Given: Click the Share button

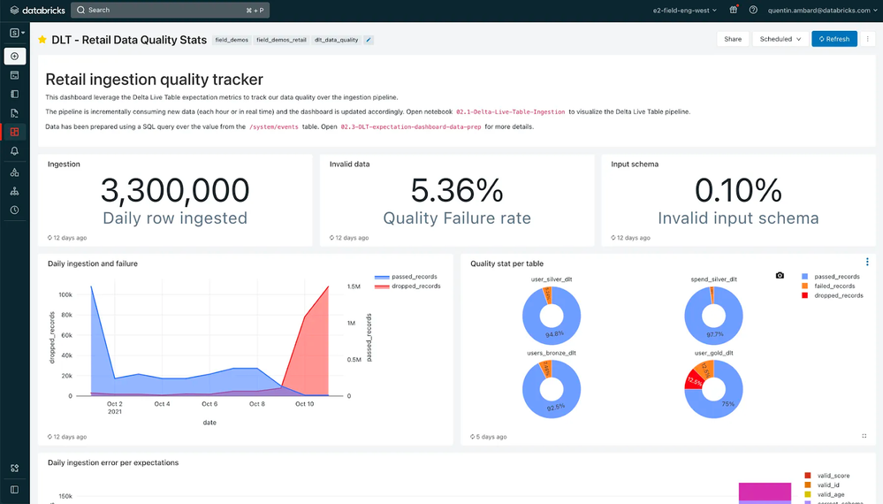Looking at the screenshot, I should coord(733,39).
